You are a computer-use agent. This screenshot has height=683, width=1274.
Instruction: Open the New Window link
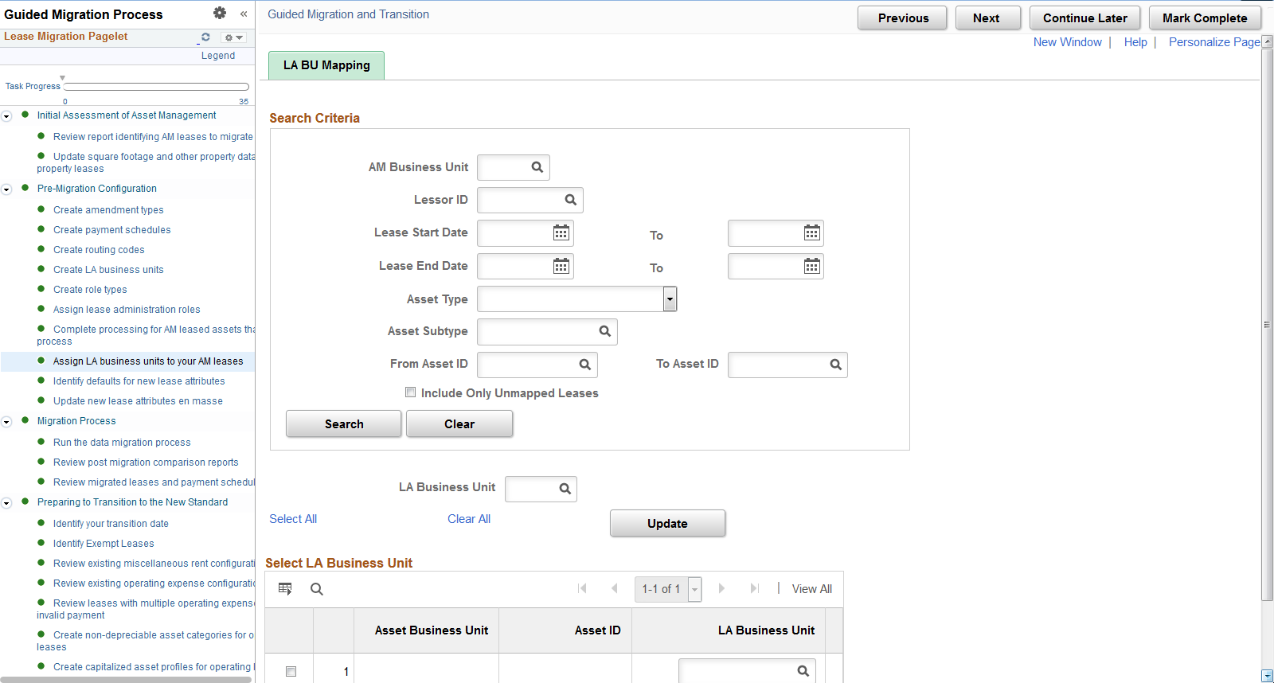click(1068, 42)
